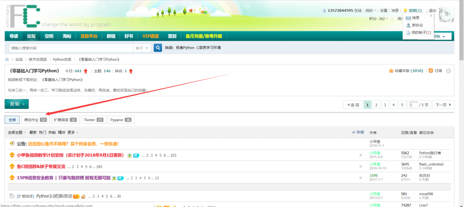Open 签到 in the navigation bar
Screen dimensions: 464x207
click(172, 36)
